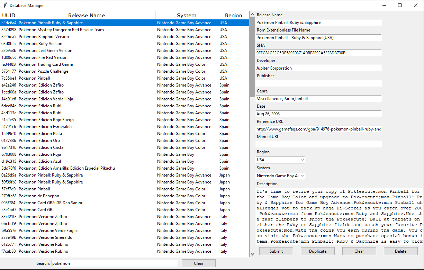This screenshot has width=424, height=270.
Task: Select the Edicion Amarilla: Edicion Especial Pikachu row
Action: (125, 168)
